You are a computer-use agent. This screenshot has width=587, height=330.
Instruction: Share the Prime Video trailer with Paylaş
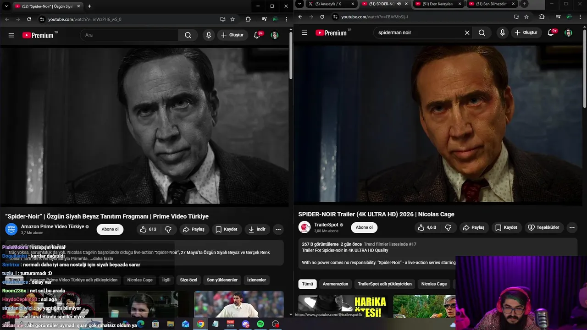(194, 229)
